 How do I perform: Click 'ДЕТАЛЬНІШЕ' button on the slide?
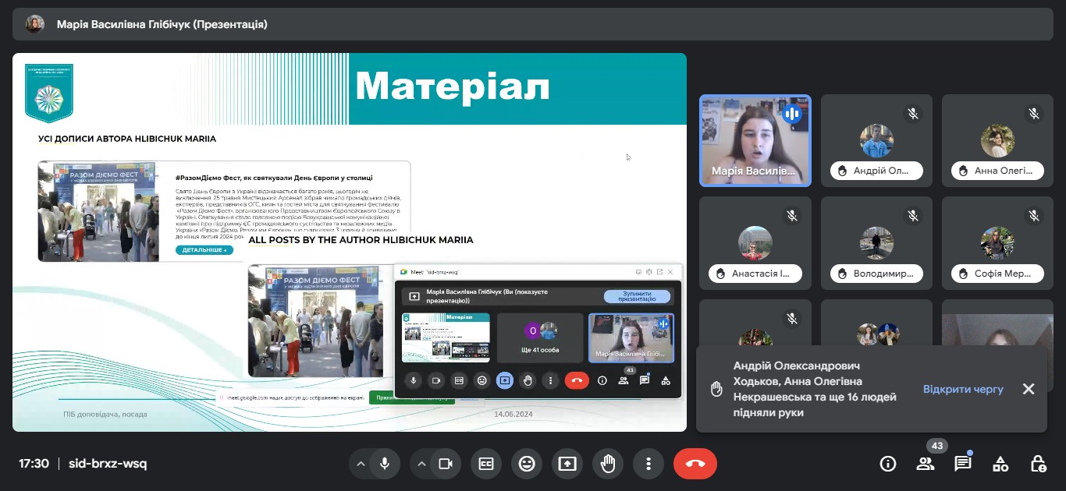[204, 250]
